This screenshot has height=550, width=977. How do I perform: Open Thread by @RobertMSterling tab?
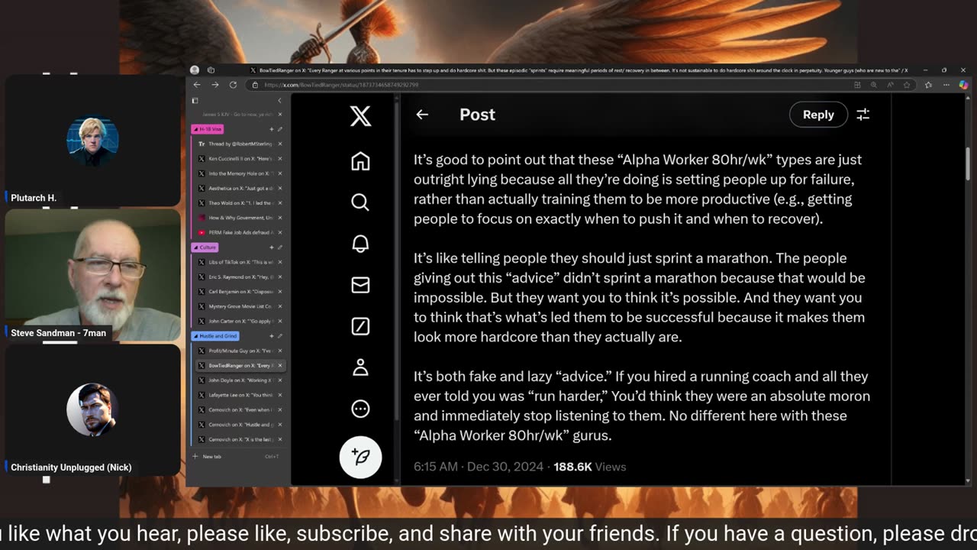240,144
